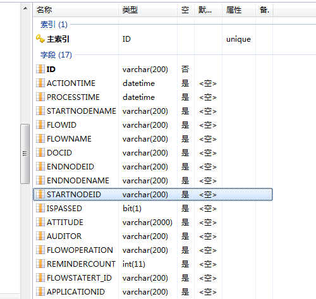Collapse the 索引 (1) group header

coord(54,25)
